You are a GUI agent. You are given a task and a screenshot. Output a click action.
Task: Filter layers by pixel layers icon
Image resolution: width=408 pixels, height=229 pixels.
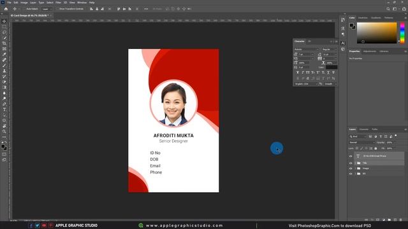tap(370, 136)
